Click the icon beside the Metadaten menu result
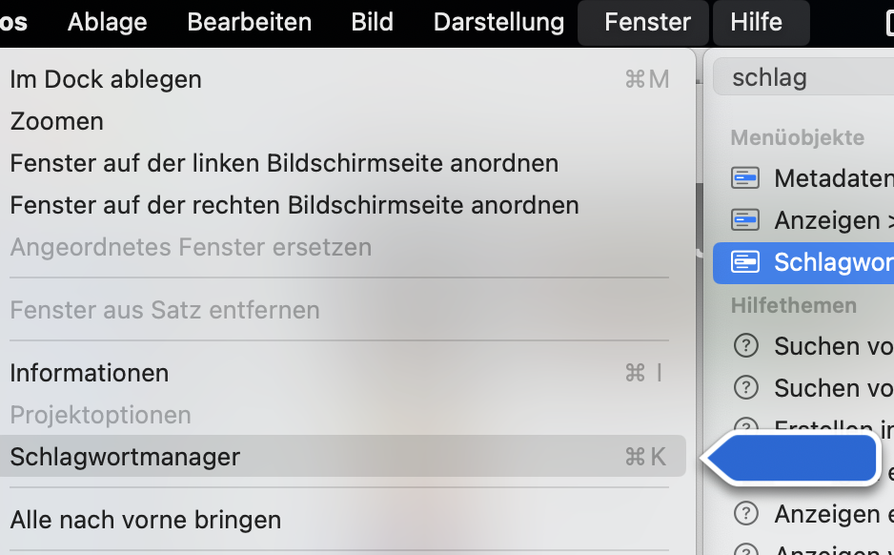The height and width of the screenshot is (555, 894). click(744, 178)
